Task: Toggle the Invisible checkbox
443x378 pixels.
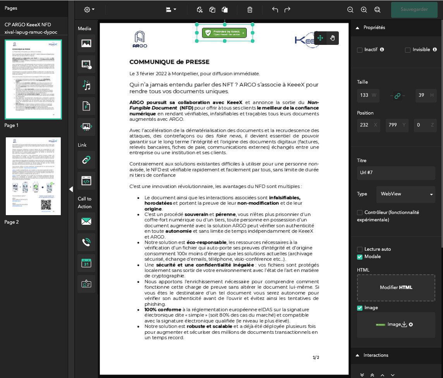Action: coord(408,50)
